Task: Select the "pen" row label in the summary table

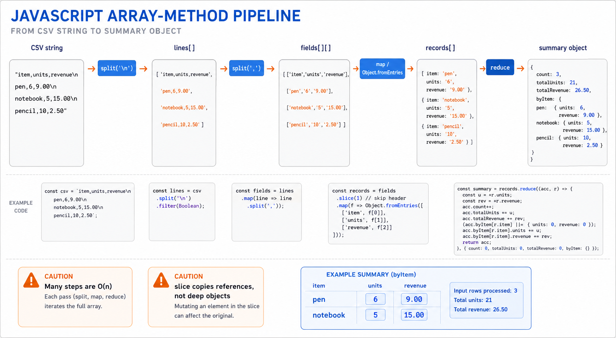Action: tap(319, 299)
